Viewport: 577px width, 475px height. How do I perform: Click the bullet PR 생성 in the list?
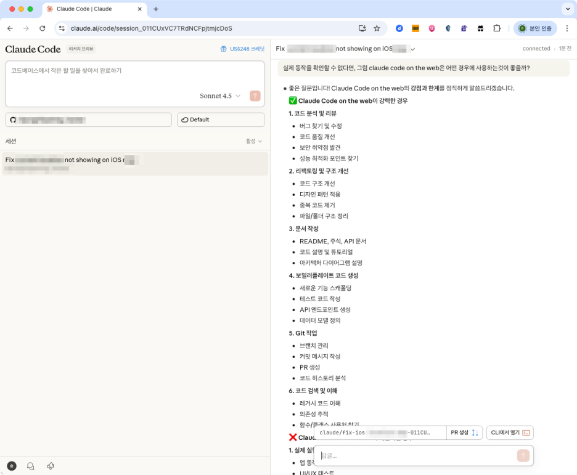pyautogui.click(x=309, y=367)
